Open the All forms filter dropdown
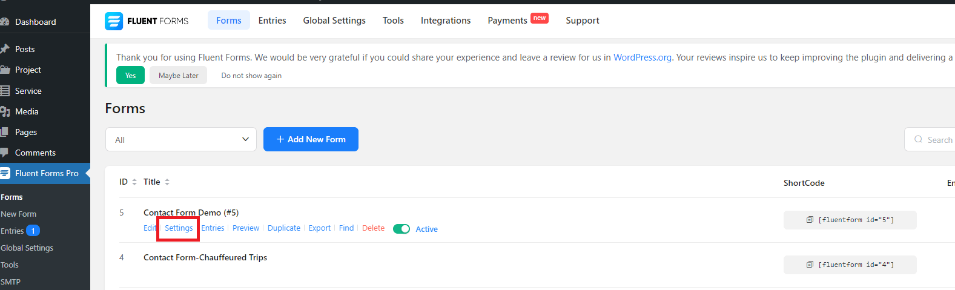Screen dimensions: 955x290 pos(181,139)
